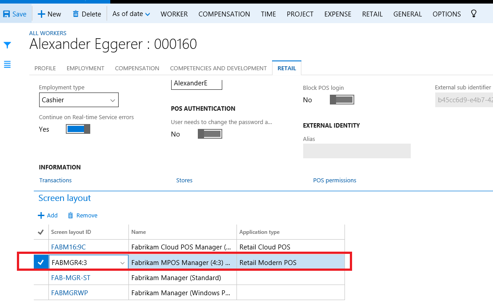Viewport: 493px width, 305px height.
Task: Open the OPTIONS menu
Action: click(446, 14)
